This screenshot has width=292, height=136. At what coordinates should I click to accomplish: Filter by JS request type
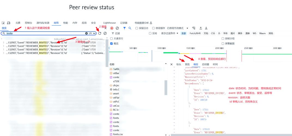(x=219, y=33)
